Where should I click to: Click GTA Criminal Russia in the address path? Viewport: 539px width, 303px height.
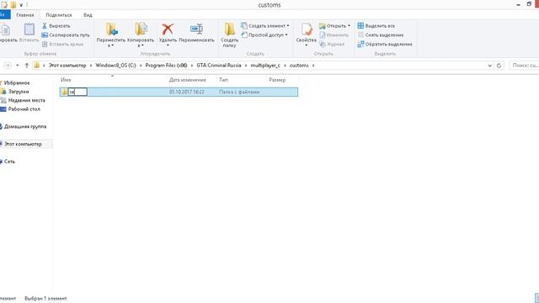(219, 66)
